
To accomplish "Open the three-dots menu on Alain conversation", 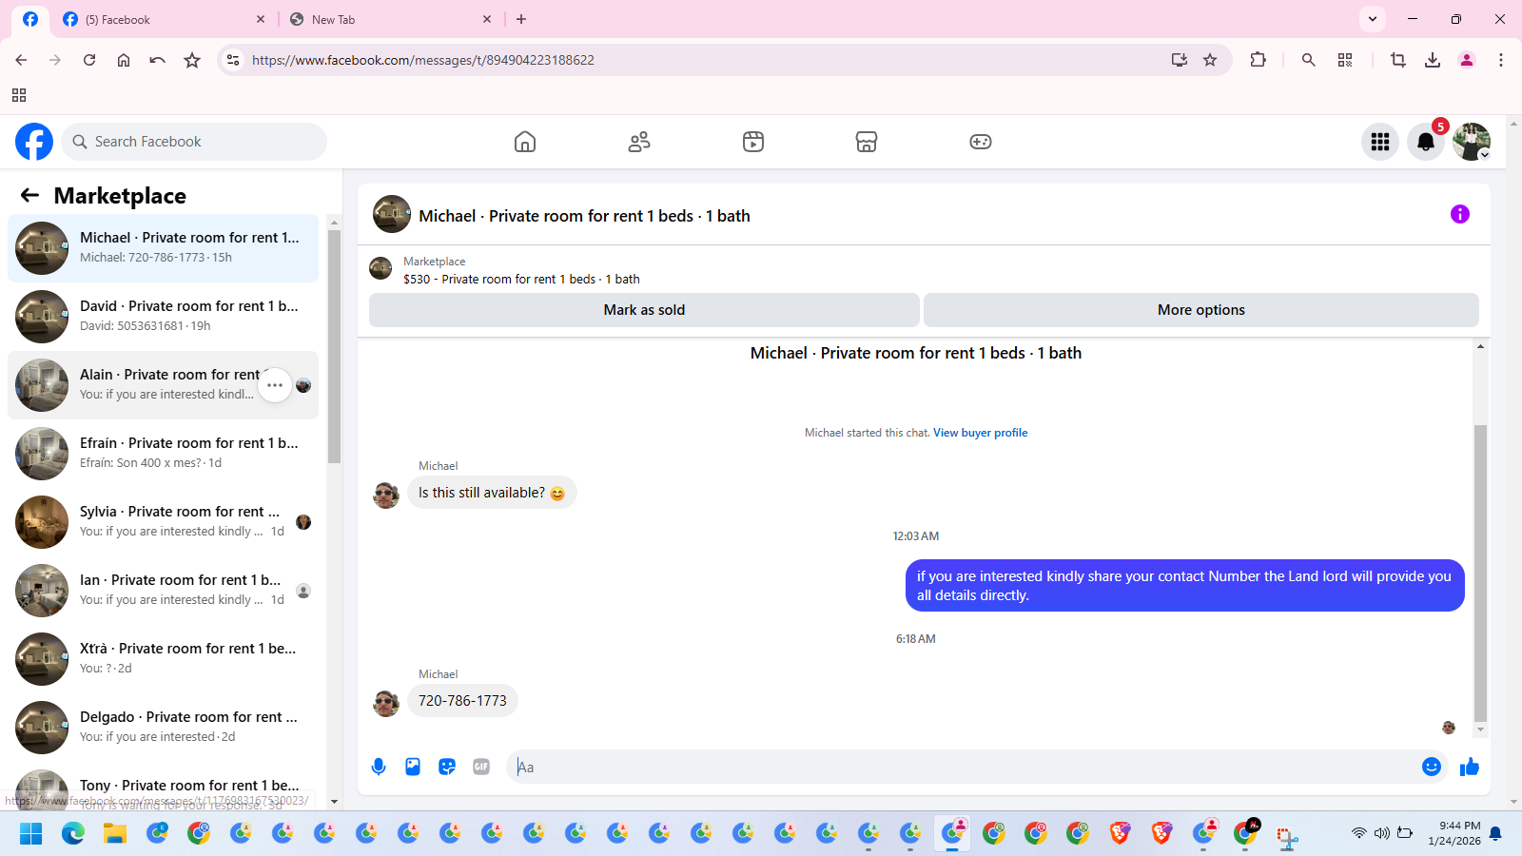I will point(275,385).
